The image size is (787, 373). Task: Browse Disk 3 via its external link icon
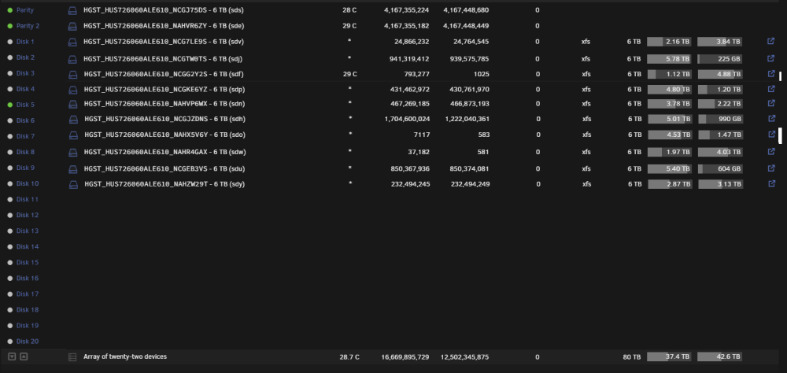coord(771,73)
